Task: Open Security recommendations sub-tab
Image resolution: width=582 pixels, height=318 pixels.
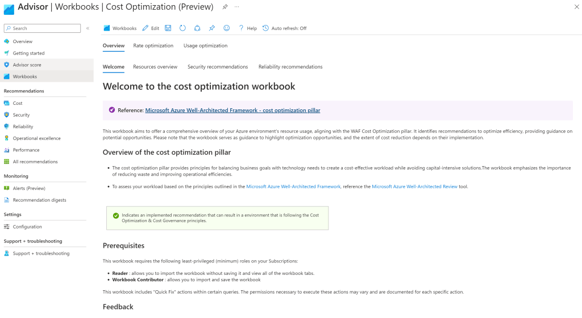Action: pos(218,67)
